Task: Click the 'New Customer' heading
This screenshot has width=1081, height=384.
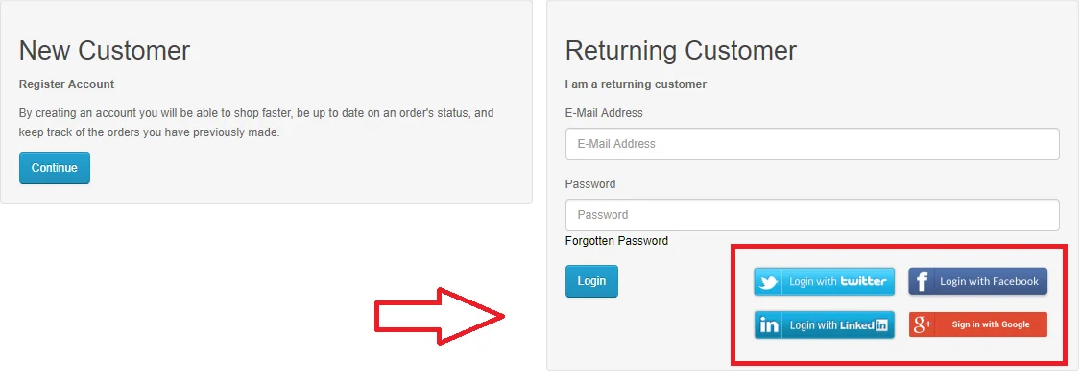Action: click(x=104, y=51)
